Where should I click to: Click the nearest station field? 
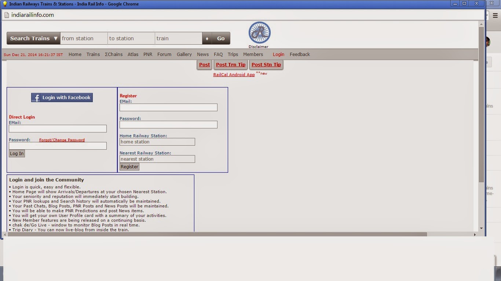tap(157, 159)
